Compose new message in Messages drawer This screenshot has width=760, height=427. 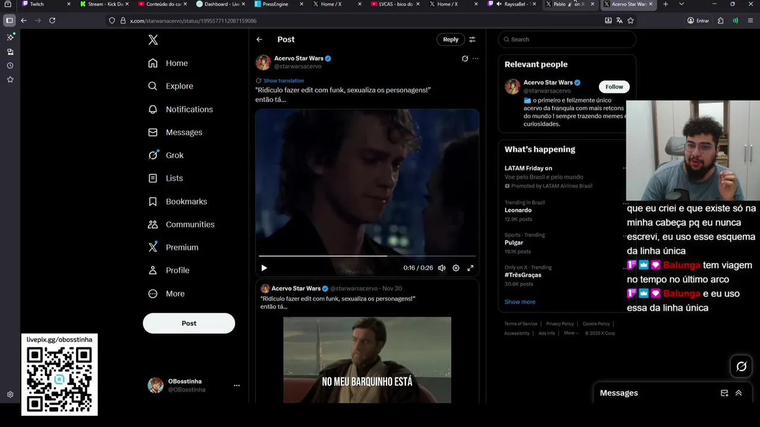[x=724, y=393]
